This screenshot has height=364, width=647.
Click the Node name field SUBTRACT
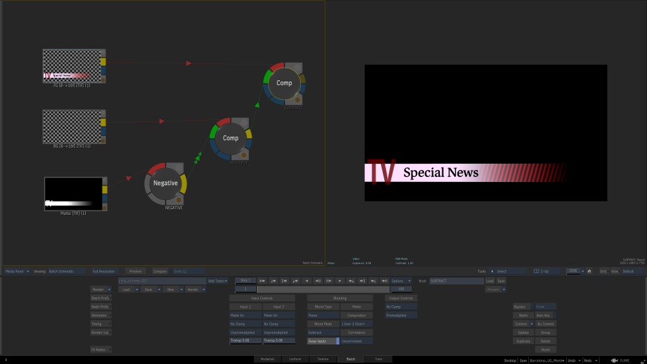456,281
